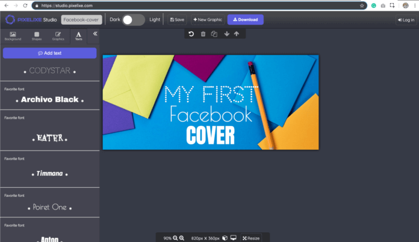Screen dimensions: 419x242
Task: Save the current graphic
Action: point(176,19)
